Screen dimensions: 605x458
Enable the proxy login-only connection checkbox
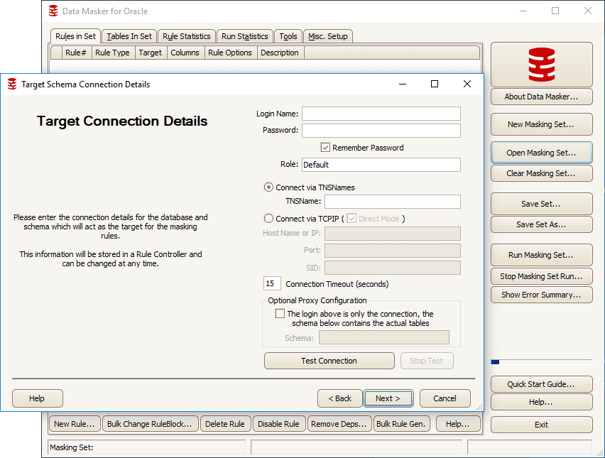coord(280,313)
